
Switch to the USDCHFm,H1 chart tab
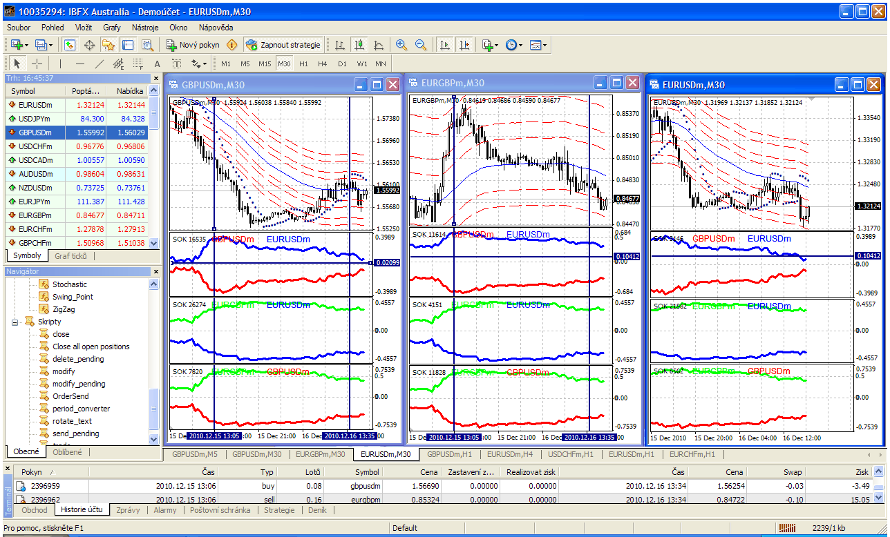click(570, 454)
